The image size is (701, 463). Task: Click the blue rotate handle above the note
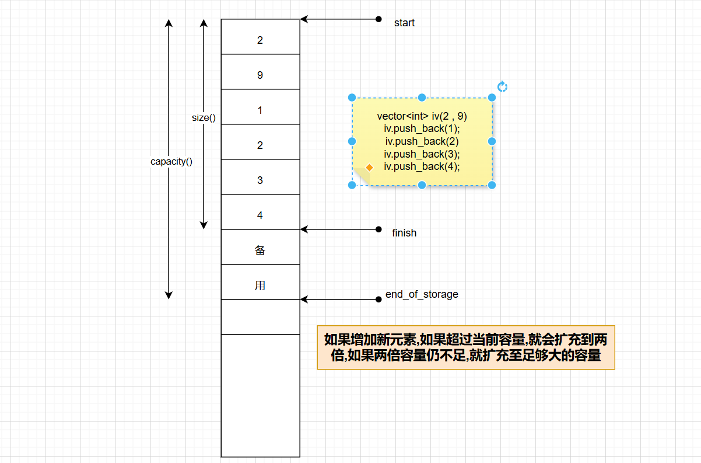[502, 86]
